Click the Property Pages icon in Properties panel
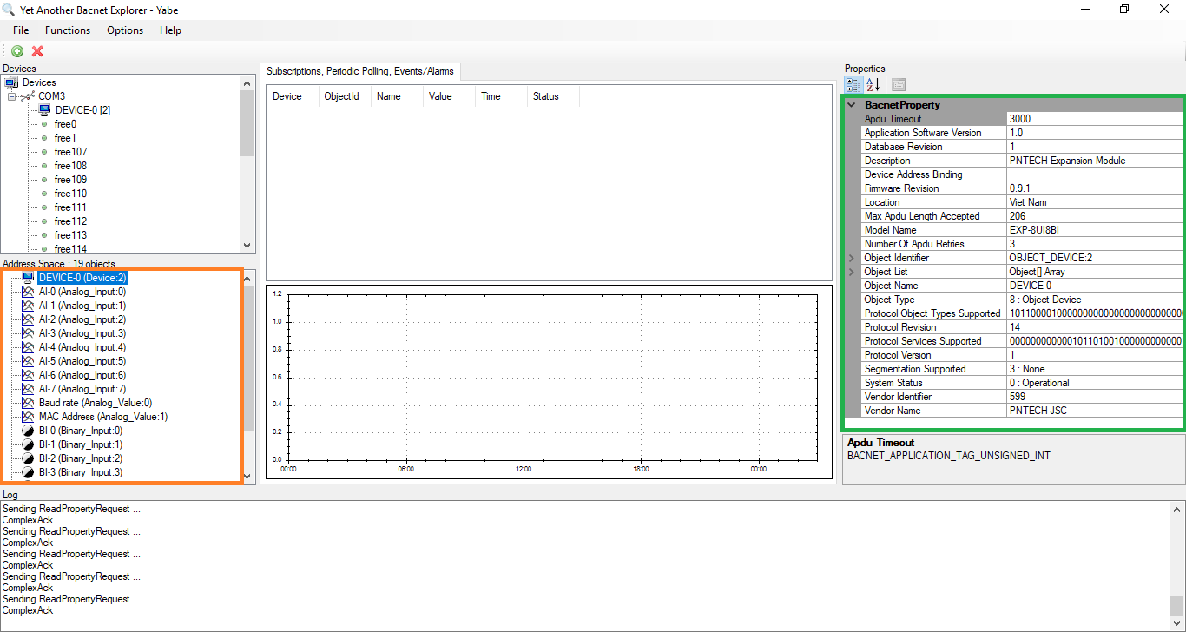Viewport: 1186px width, 632px height. 898,84
